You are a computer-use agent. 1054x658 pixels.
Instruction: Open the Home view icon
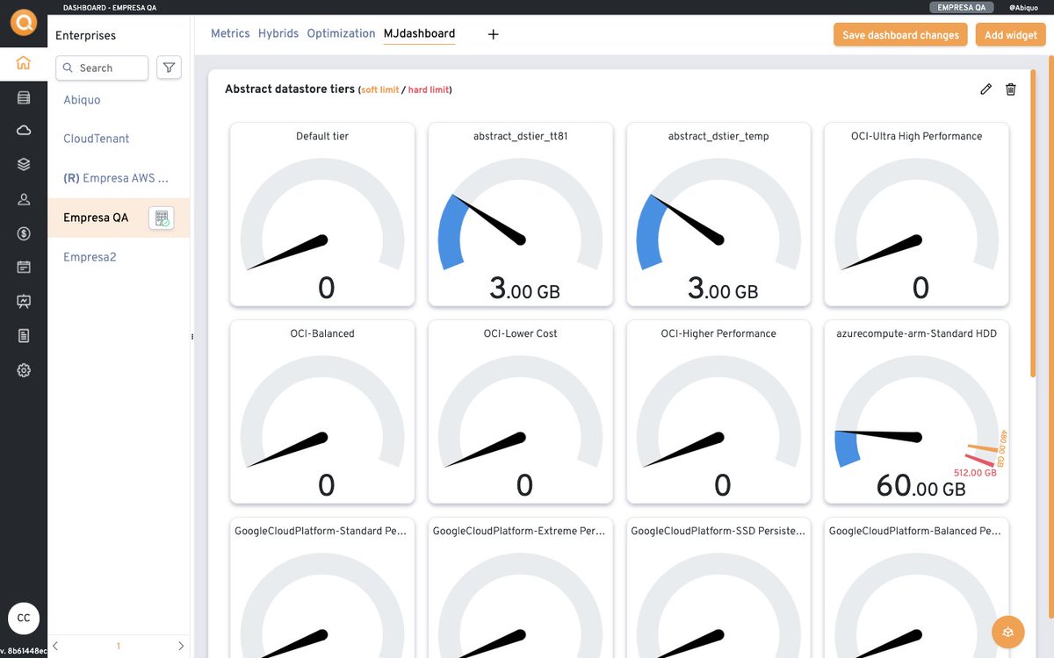(x=24, y=62)
